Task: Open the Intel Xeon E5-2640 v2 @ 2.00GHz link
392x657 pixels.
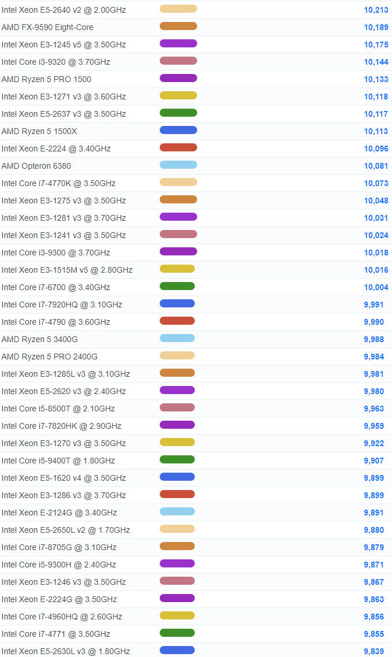Action: coord(63,10)
